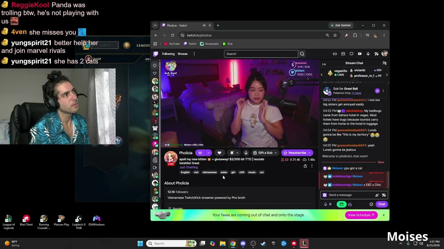Viewport: 444px width, 249px height.
Task: Open the Riot Client desktop shortcut
Action: click(x=26, y=221)
